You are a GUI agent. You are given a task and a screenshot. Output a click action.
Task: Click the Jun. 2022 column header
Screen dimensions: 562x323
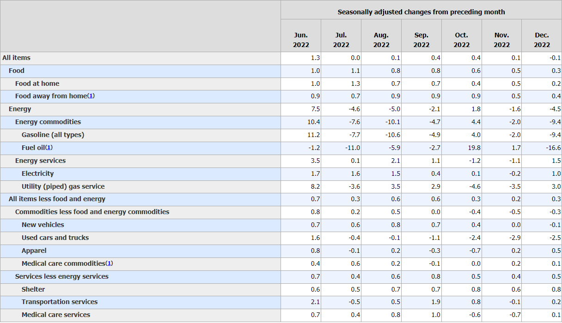(301, 40)
